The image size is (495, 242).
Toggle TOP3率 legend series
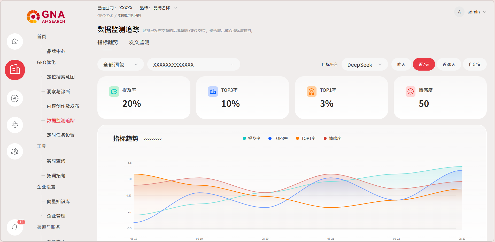[x=278, y=138]
